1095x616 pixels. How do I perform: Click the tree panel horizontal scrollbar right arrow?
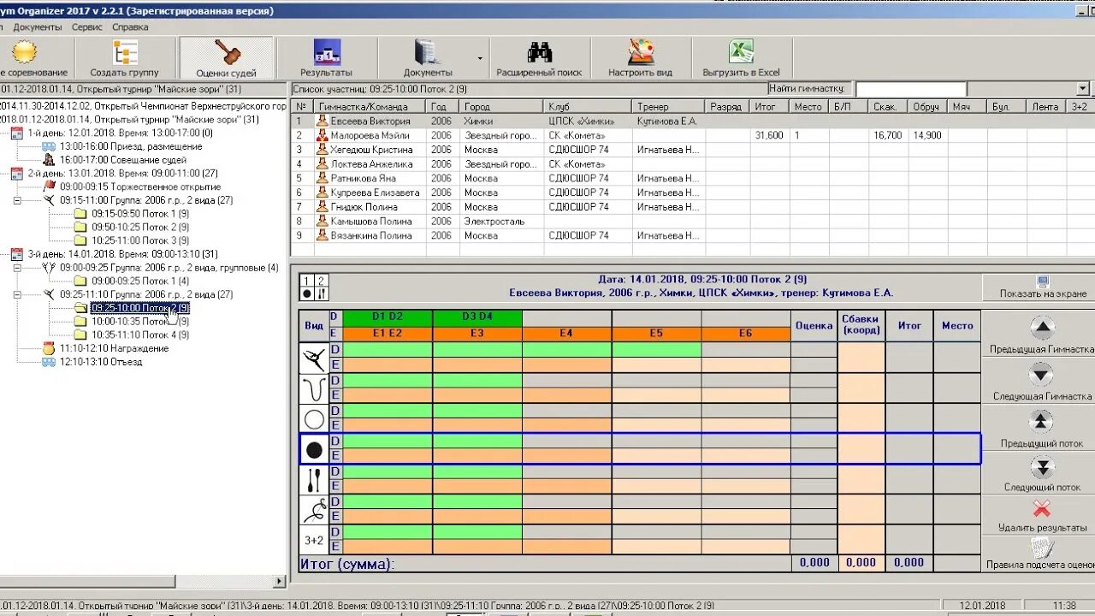pos(279,582)
